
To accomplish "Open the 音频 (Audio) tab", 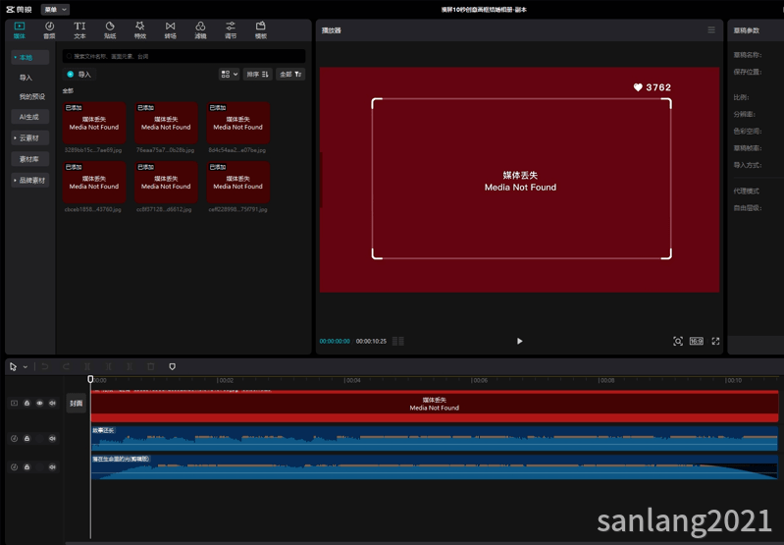I will click(49, 30).
